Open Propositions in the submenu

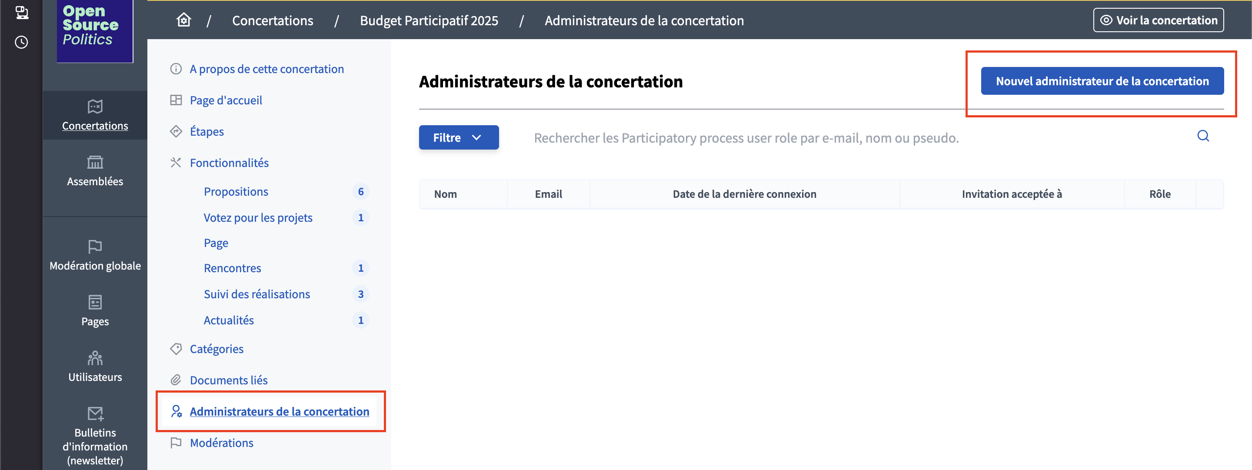[236, 191]
